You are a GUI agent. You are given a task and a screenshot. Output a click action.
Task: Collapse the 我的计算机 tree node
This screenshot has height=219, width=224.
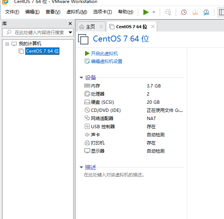7,44
